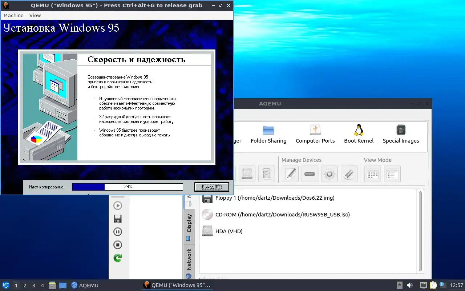The width and height of the screenshot is (465, 291).
Task: Stop the VM in AQEMU sidebar
Action: pos(118,245)
